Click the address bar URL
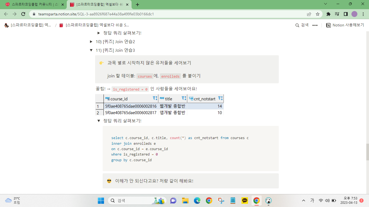Screen dimensions: 369x207 (x=96, y=14)
